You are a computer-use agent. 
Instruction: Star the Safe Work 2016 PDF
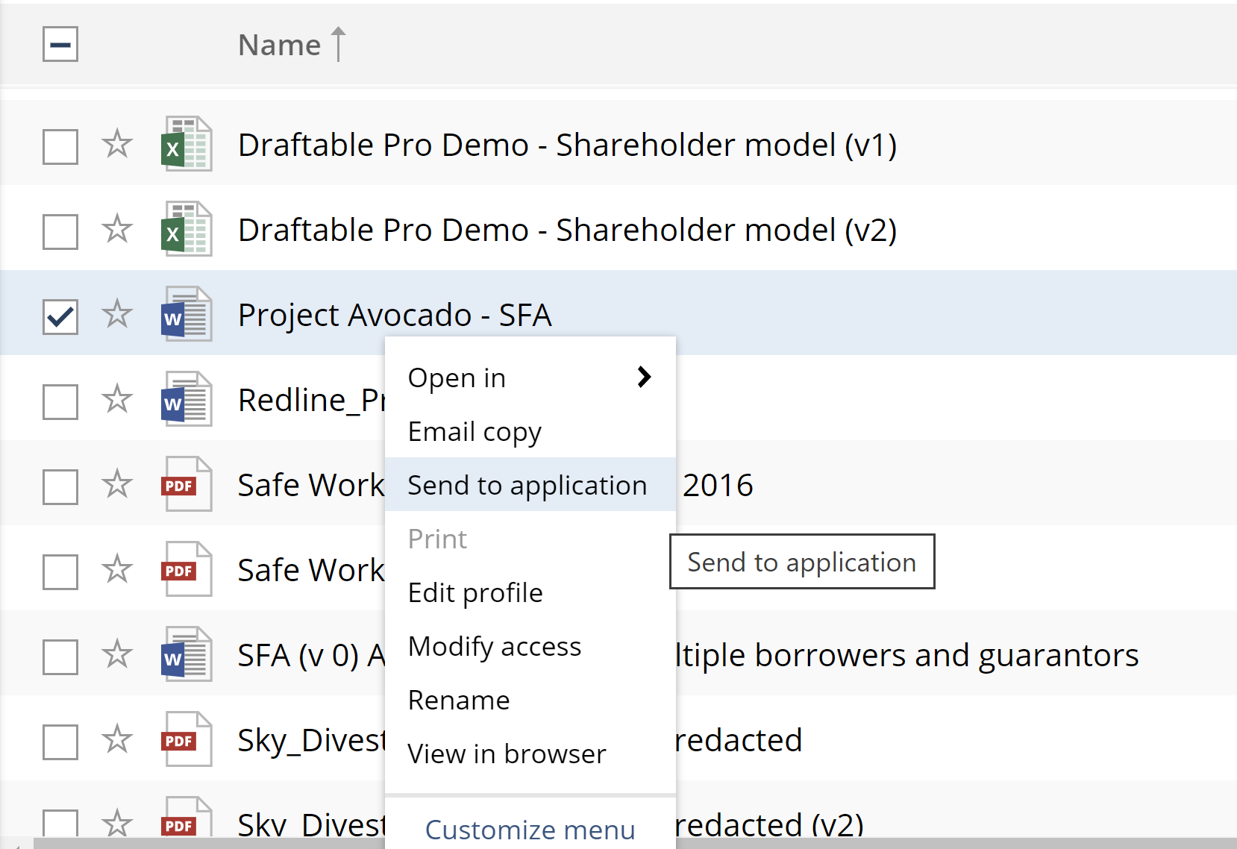coord(117,484)
